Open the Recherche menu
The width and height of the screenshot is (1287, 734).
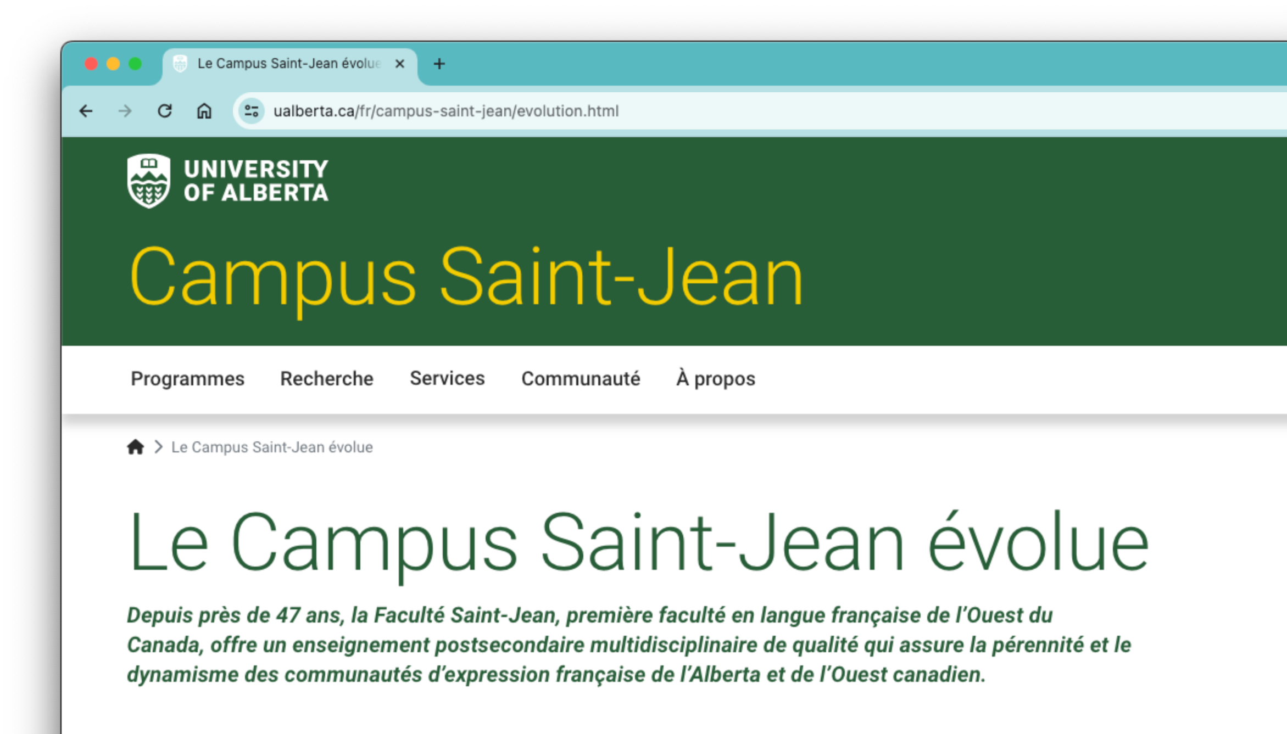click(x=327, y=379)
